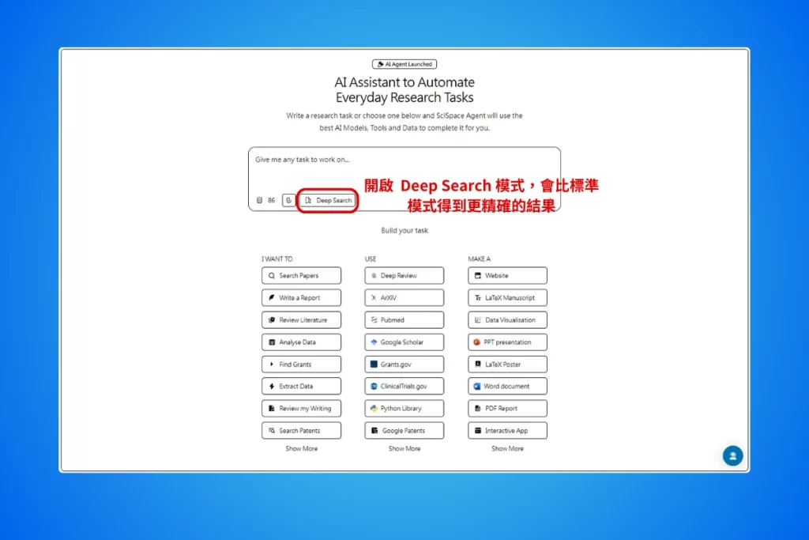Click the attachment paperclip icon in task box
Viewport: 809px width, 540px height.
tap(288, 201)
